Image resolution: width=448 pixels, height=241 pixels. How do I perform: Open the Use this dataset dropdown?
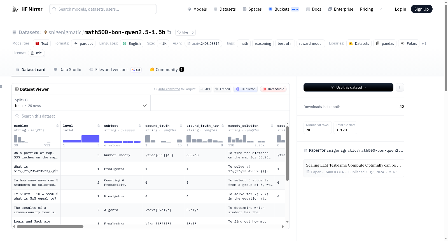(x=348, y=87)
